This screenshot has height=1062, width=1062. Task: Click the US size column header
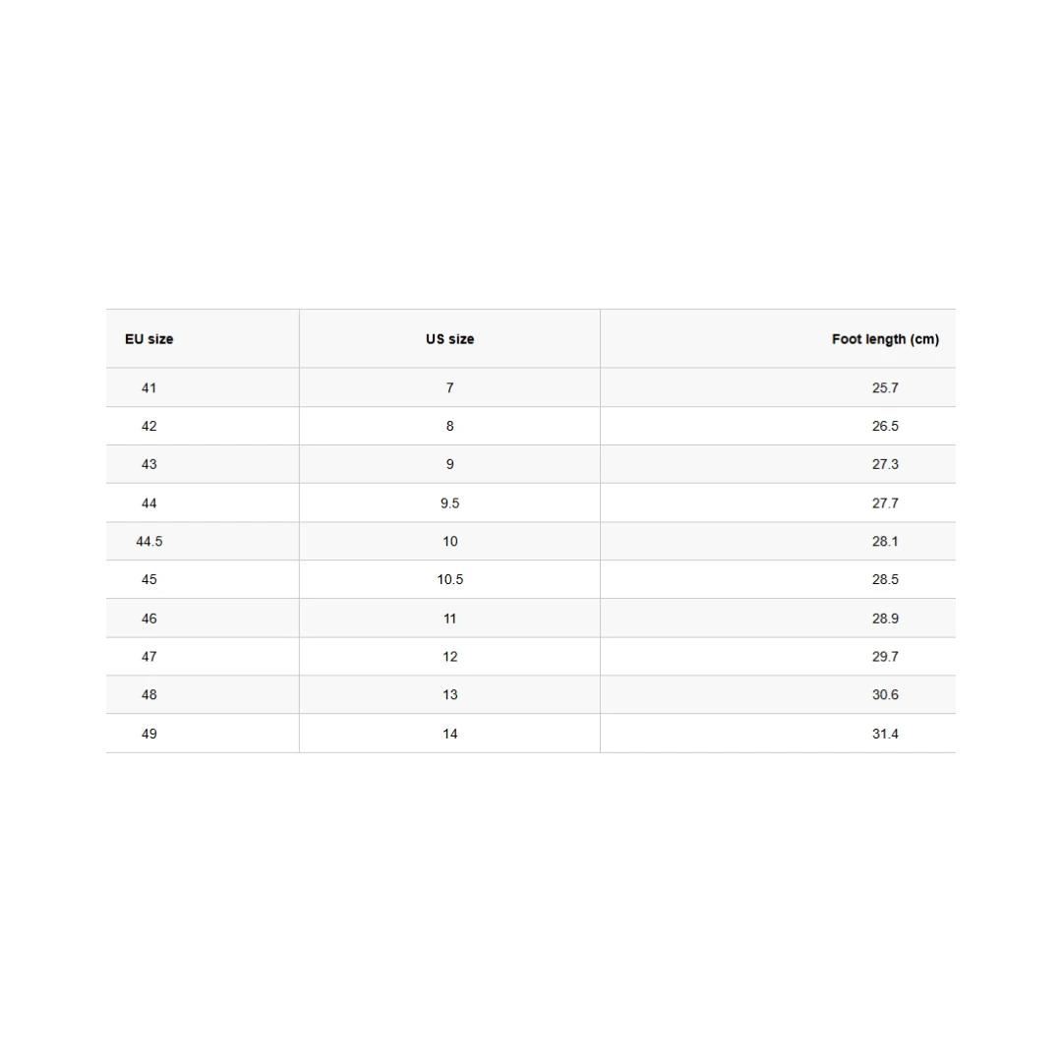pos(449,339)
